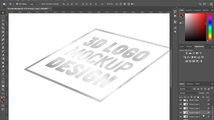214x120 pixels.
Task: Select the Move tool
Action: pyautogui.click(x=3, y=13)
